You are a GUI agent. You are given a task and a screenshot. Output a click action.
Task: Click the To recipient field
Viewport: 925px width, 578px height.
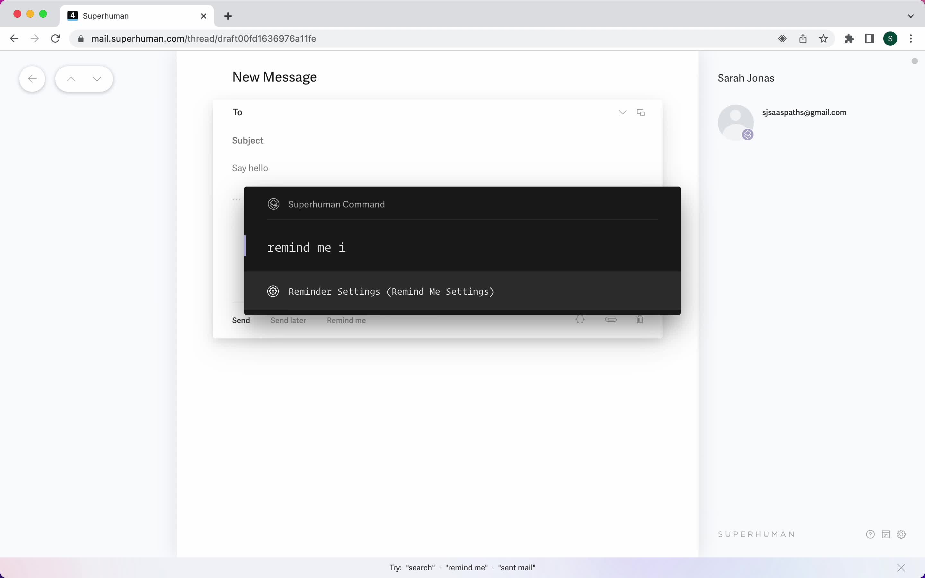point(420,112)
